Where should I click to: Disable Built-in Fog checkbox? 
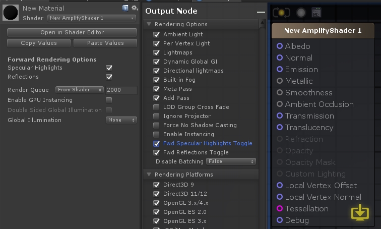point(156,80)
